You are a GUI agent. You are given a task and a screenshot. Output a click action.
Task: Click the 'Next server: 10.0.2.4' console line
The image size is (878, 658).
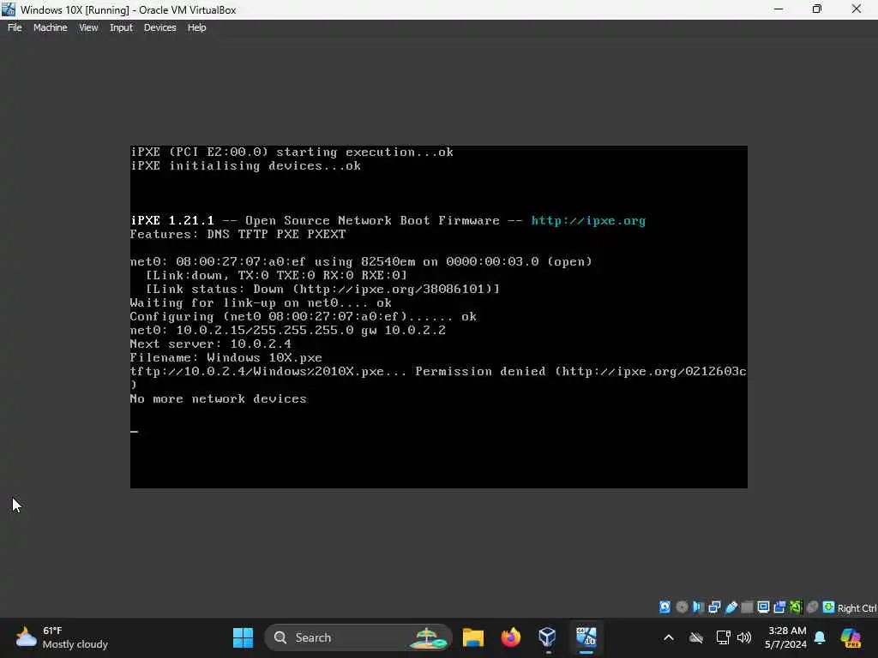click(x=211, y=344)
